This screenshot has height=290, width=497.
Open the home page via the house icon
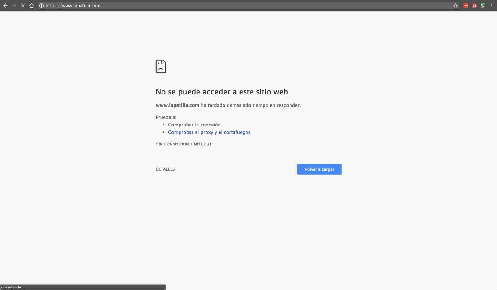(32, 6)
